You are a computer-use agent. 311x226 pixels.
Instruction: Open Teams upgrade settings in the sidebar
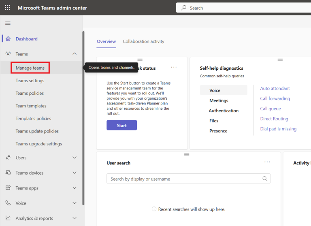tap(39, 144)
